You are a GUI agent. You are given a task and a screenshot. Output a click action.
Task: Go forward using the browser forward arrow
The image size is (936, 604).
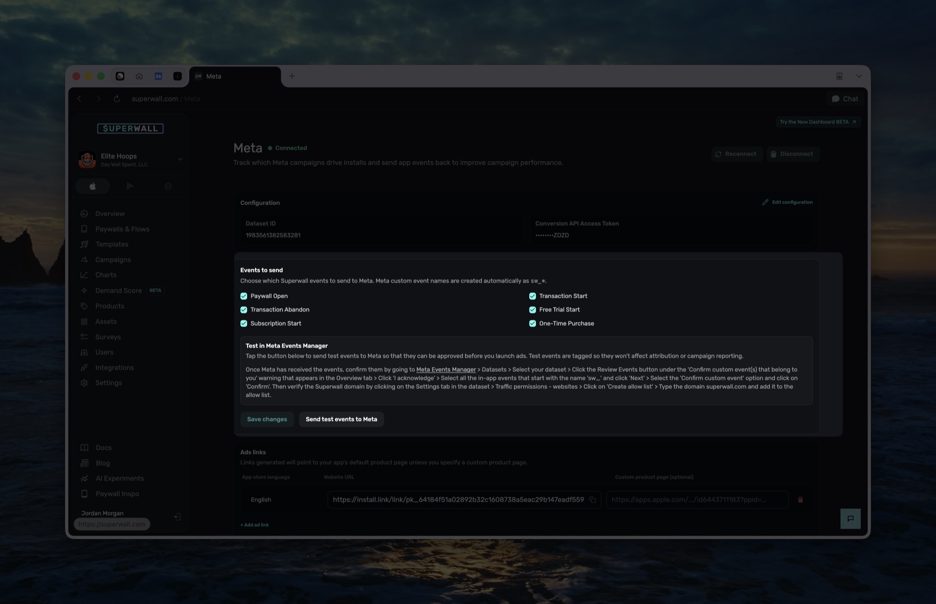(98, 99)
